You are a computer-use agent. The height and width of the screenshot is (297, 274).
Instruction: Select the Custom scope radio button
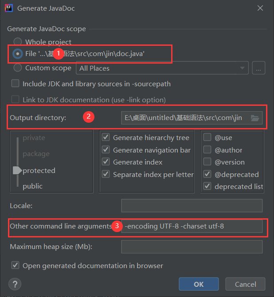coord(18,68)
